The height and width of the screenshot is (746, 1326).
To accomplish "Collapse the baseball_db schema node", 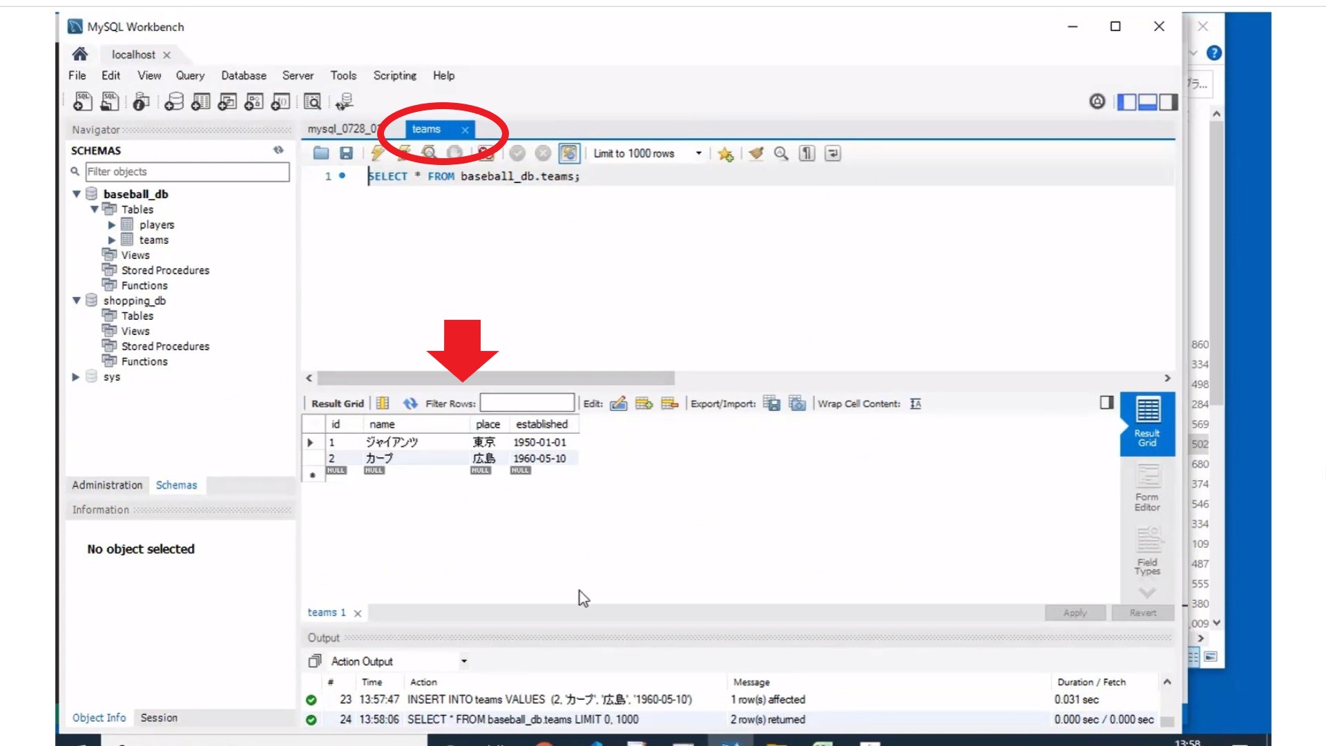I will (77, 194).
